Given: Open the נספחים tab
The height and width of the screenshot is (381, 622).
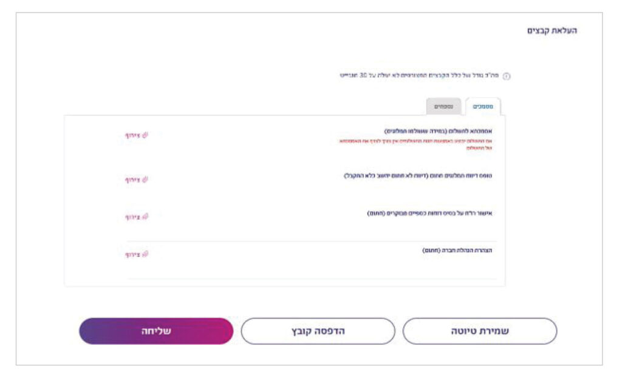Looking at the screenshot, I should (x=443, y=107).
